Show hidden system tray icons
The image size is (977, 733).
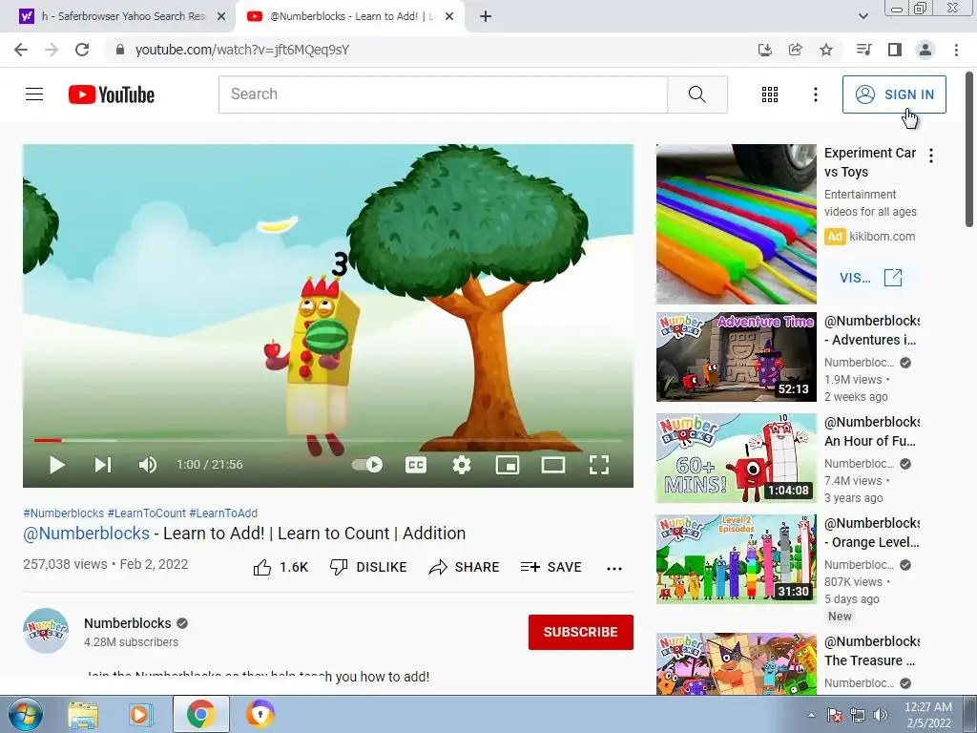811,715
